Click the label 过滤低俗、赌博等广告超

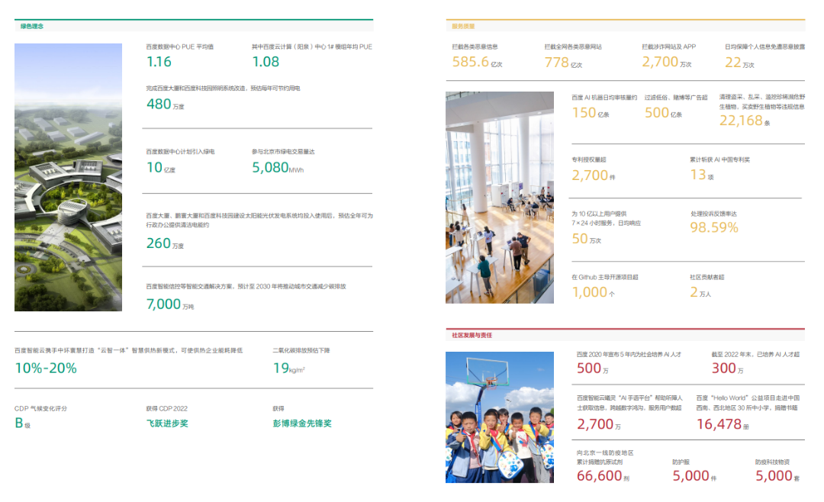[x=676, y=98]
